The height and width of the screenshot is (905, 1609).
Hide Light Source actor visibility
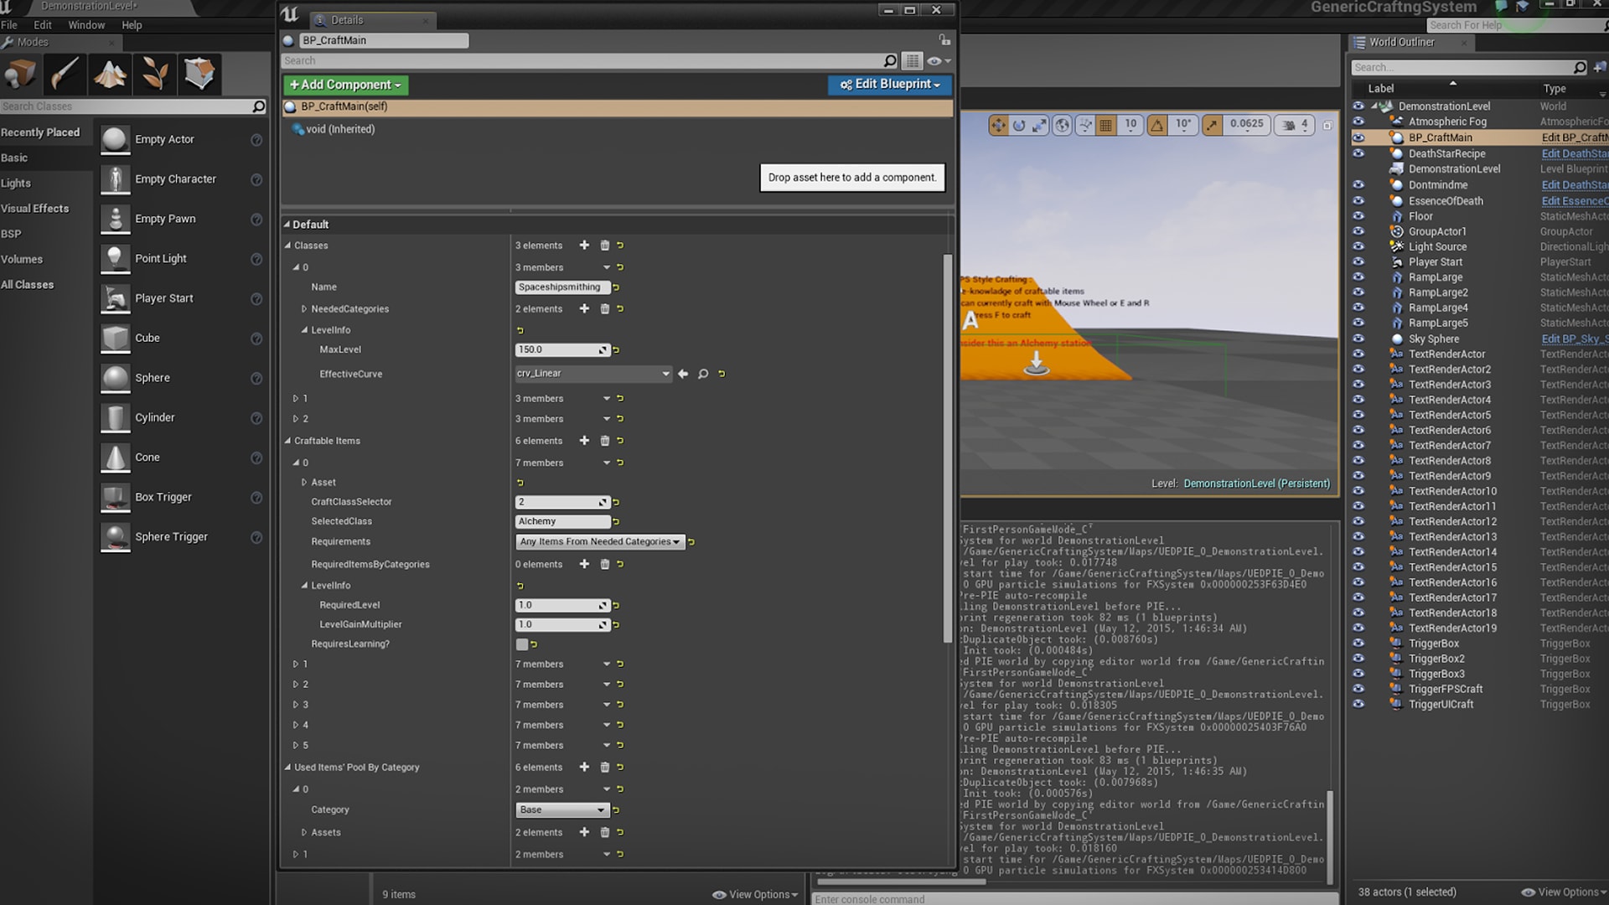point(1358,247)
